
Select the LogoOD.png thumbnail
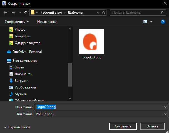pyautogui.click(x=91, y=41)
